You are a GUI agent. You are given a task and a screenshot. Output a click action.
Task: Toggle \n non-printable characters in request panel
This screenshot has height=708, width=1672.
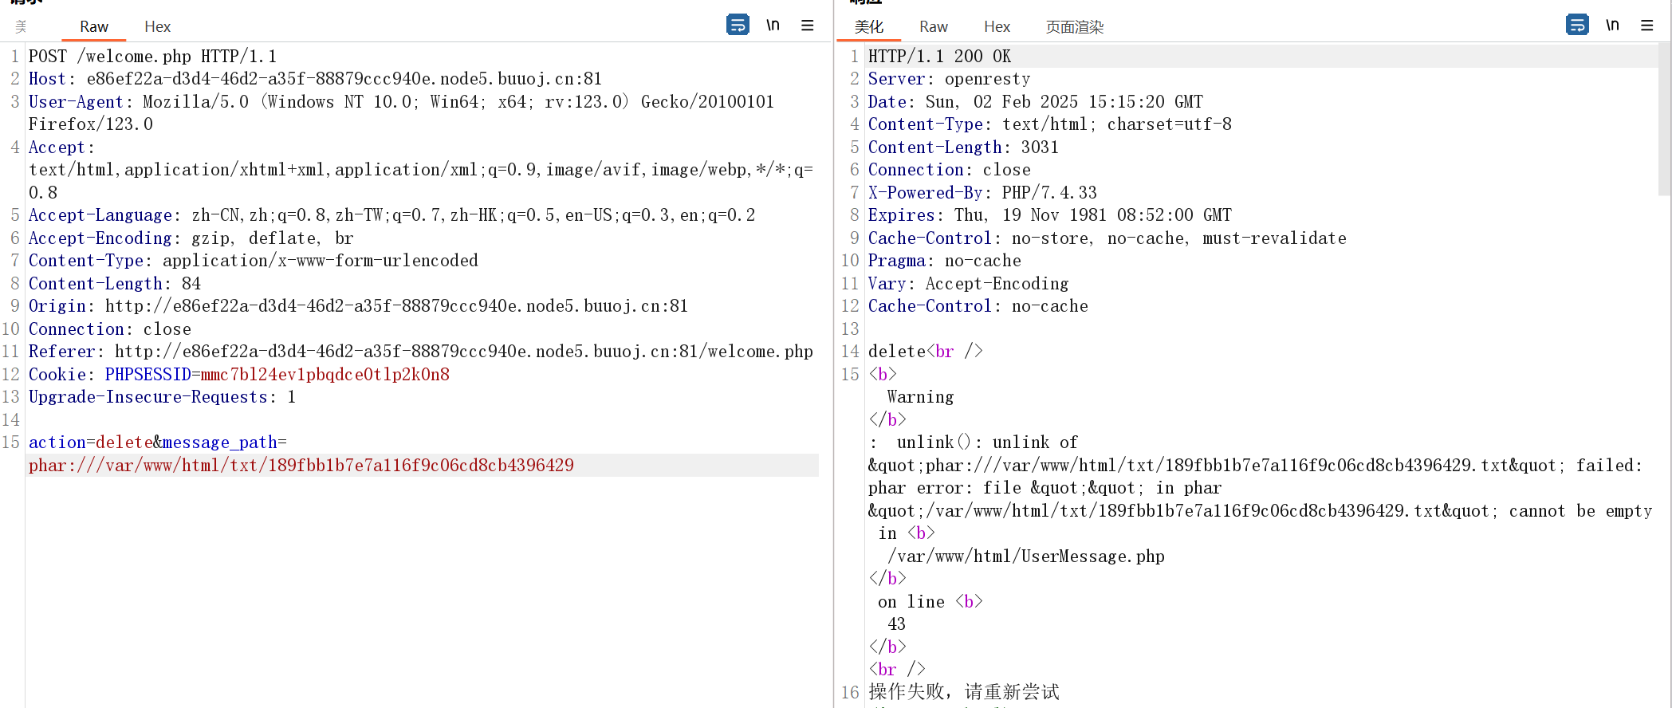coord(773,25)
